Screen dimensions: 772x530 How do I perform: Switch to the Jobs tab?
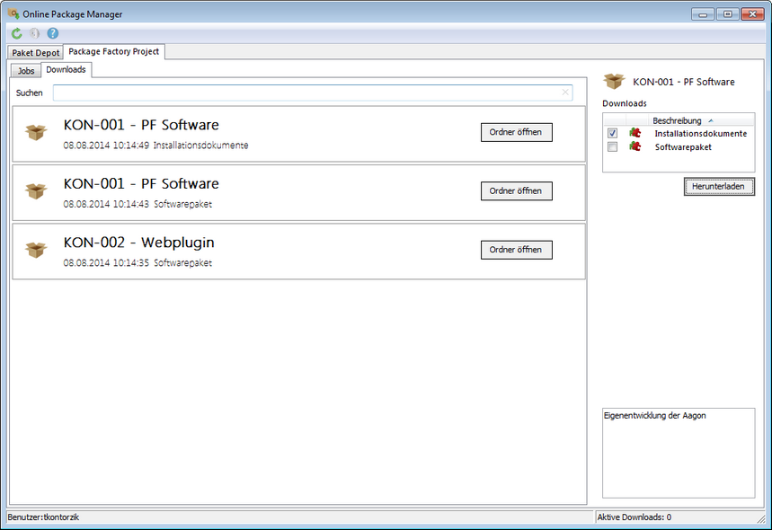coord(26,70)
